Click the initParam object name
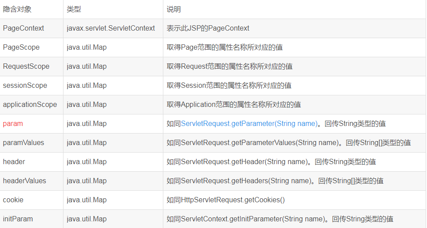Viewport: 427px width, 228px height. (18, 219)
